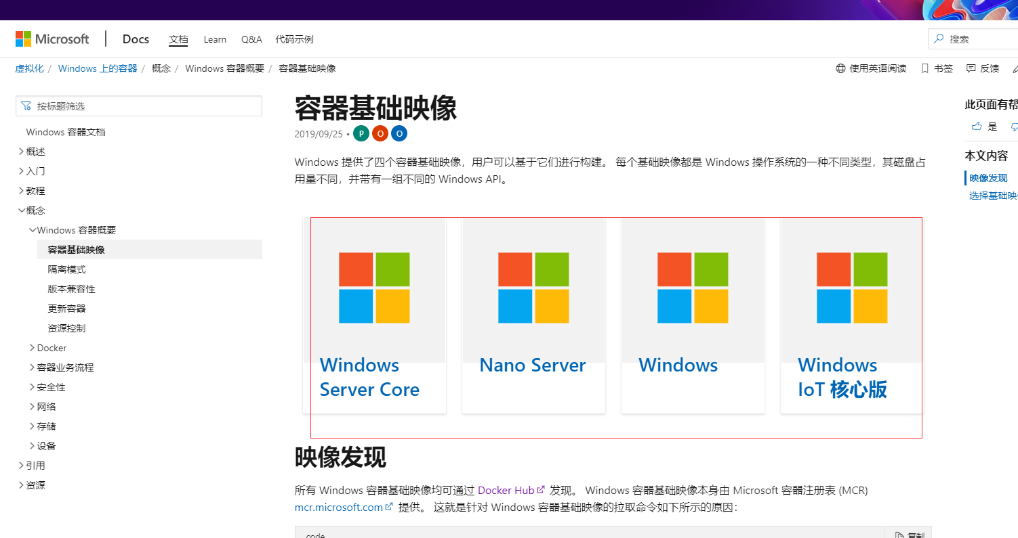The width and height of the screenshot is (1018, 538).
Task: Open Windows 容器文档 in the sidebar
Action: [x=66, y=132]
